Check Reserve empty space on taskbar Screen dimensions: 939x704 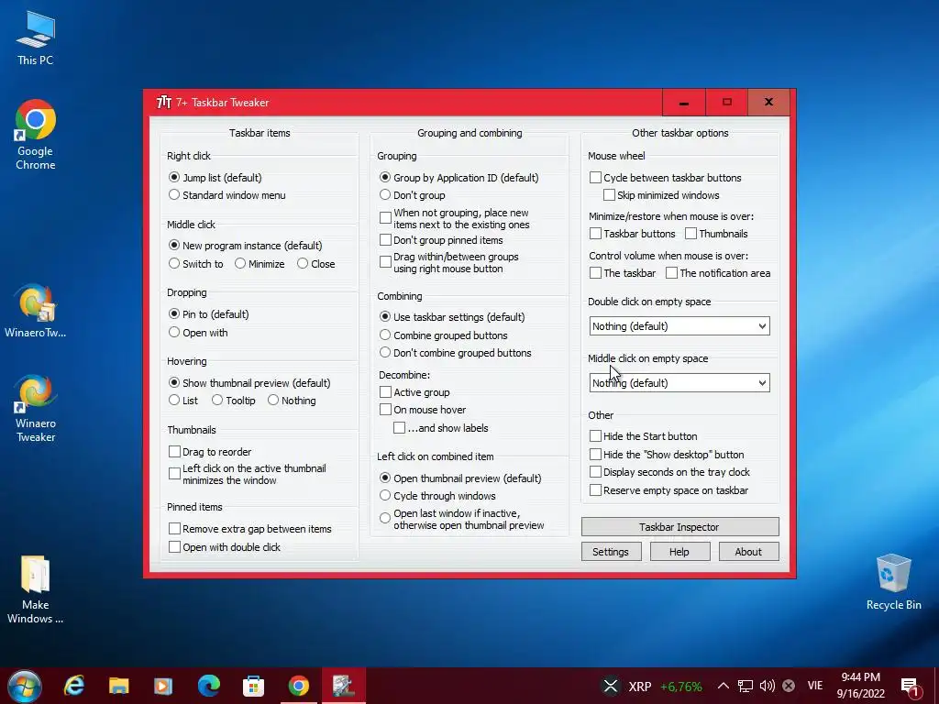tap(668, 491)
